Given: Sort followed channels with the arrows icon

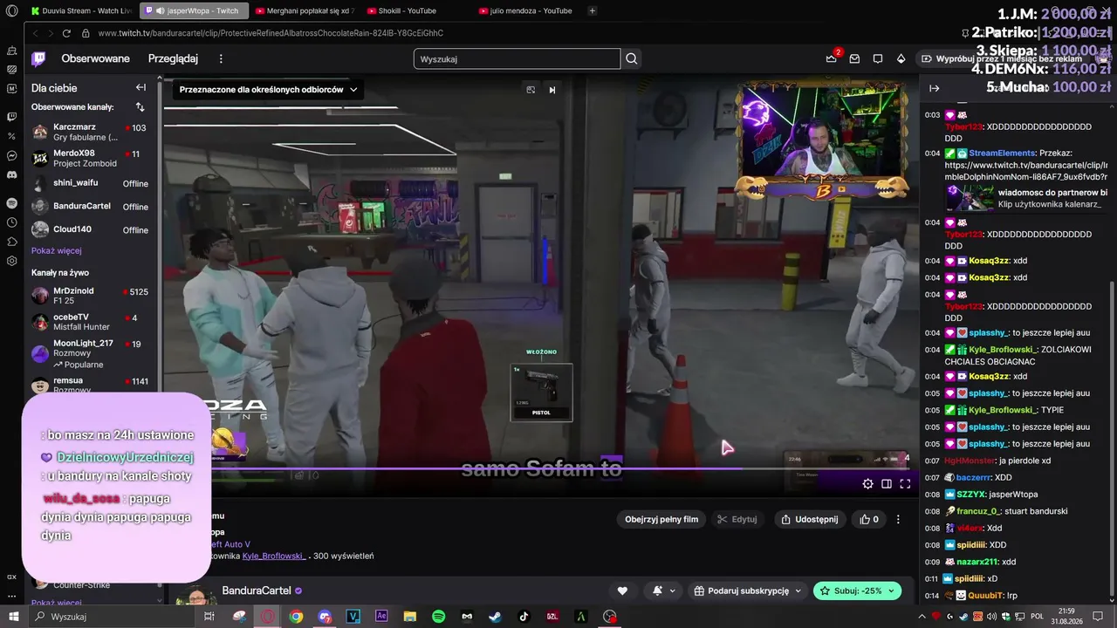Looking at the screenshot, I should point(140,106).
